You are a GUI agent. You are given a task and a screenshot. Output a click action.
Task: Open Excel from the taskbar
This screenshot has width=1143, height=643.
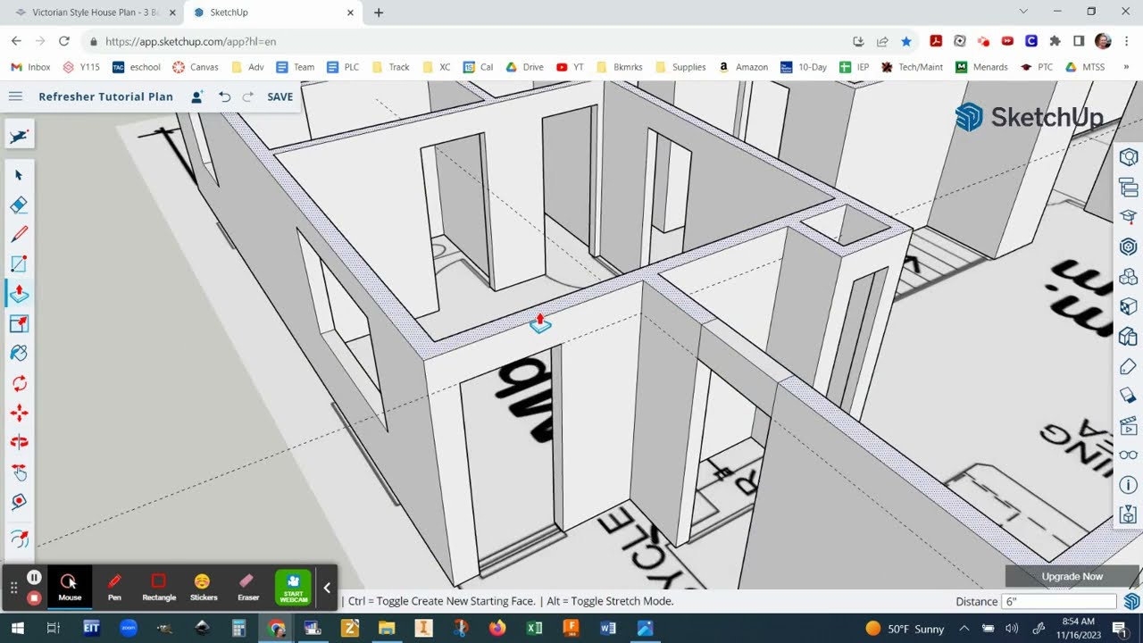point(534,628)
